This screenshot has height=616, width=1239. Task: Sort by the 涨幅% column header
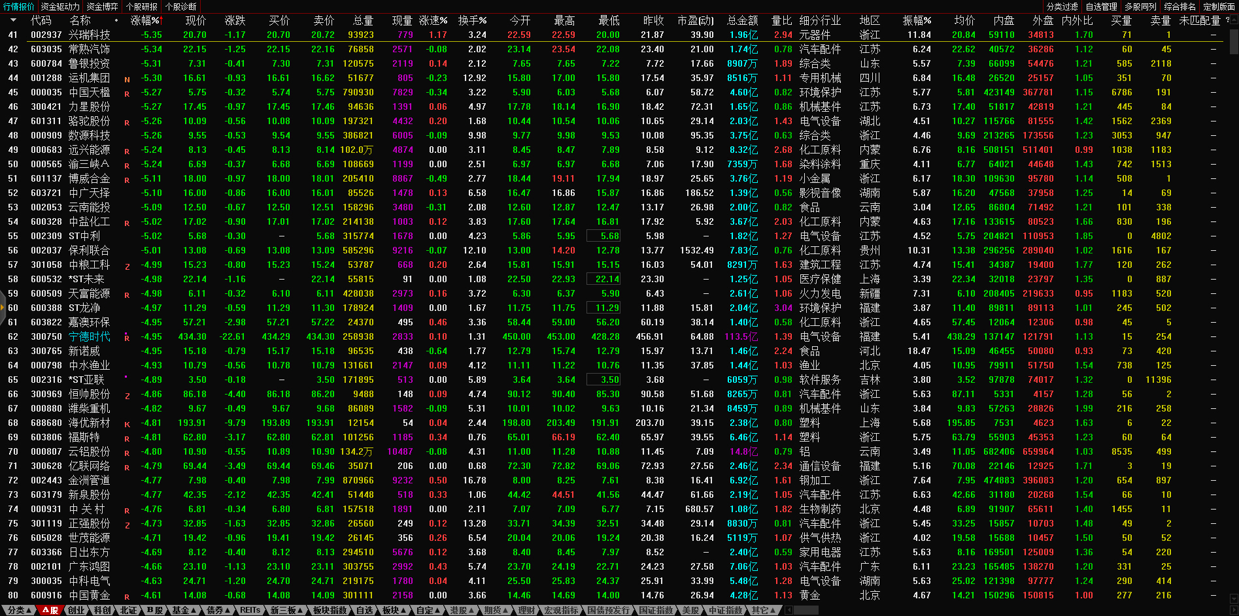(x=145, y=20)
